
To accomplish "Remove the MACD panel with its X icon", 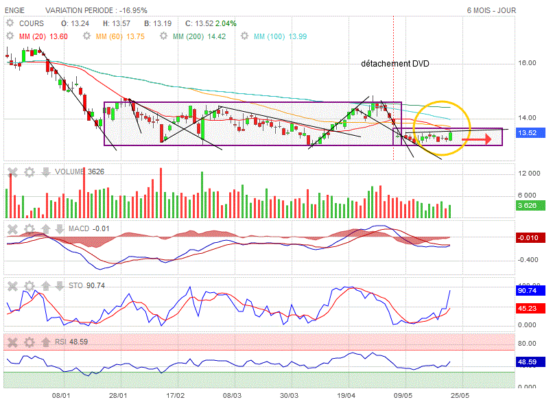I will (12, 228).
